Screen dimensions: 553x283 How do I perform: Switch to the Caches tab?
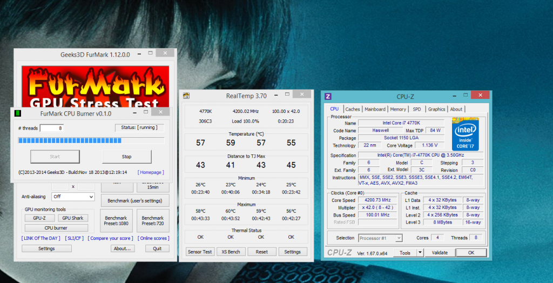point(353,109)
